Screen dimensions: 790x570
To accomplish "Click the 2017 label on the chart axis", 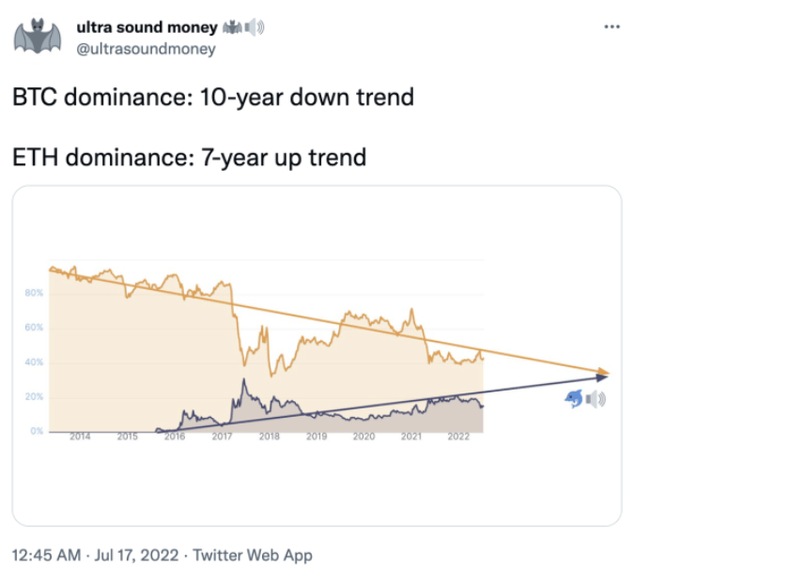I will 223,437.
